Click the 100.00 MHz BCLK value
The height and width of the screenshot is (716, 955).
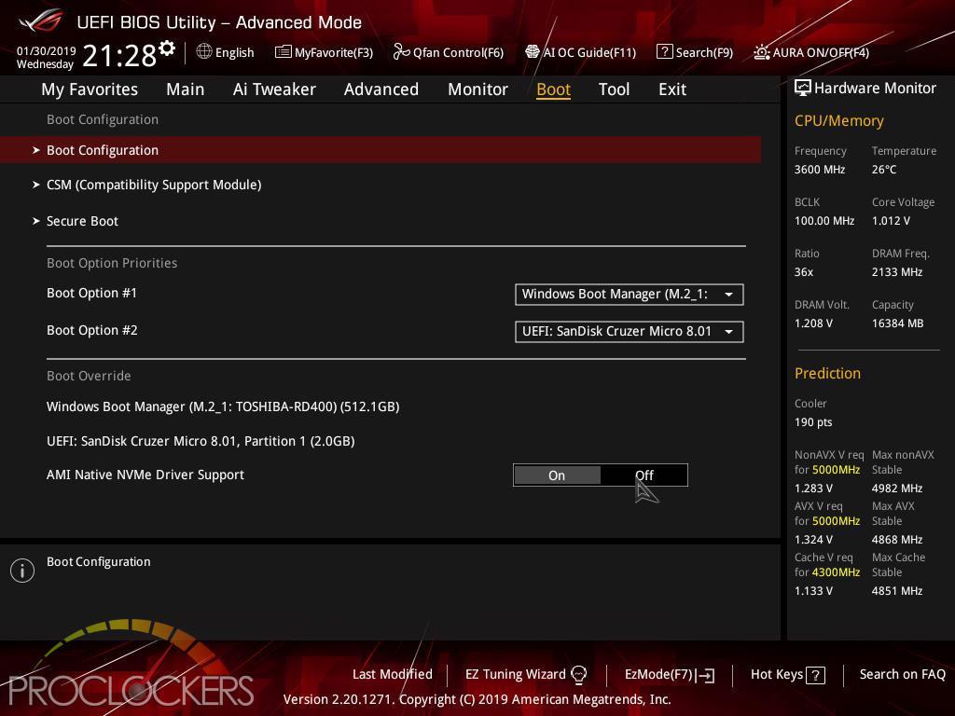(x=824, y=221)
